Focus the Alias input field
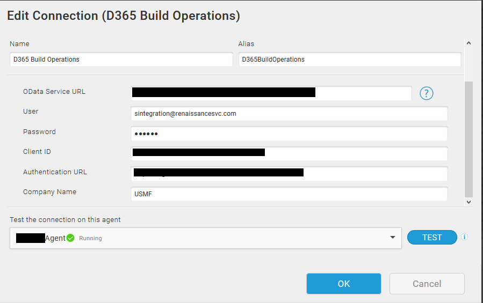Screen dimensions: 483x303 point(350,60)
